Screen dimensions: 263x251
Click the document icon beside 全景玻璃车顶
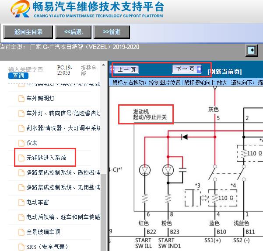pos(21,232)
